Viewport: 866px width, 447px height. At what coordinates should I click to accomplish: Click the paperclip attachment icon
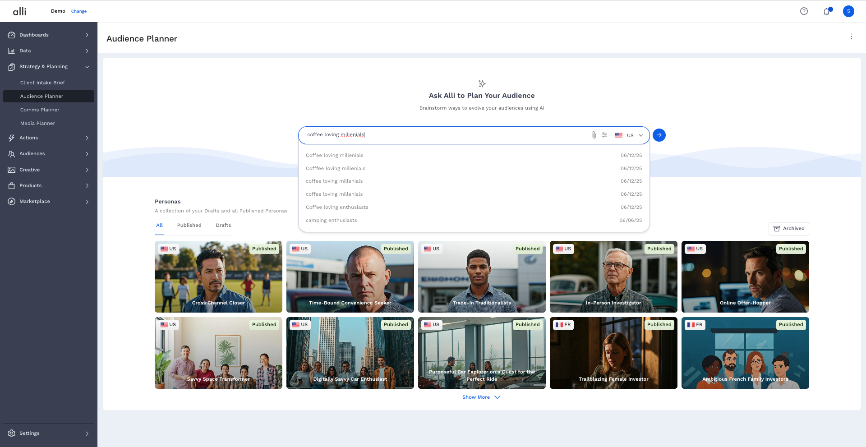point(594,135)
